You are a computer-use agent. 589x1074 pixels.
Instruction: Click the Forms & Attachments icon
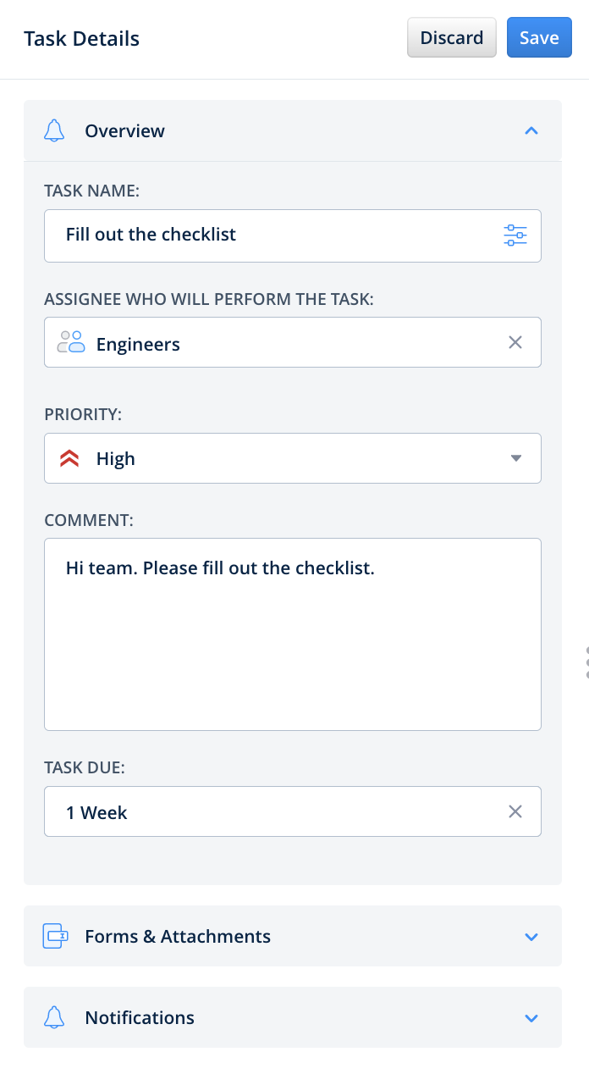tap(55, 936)
